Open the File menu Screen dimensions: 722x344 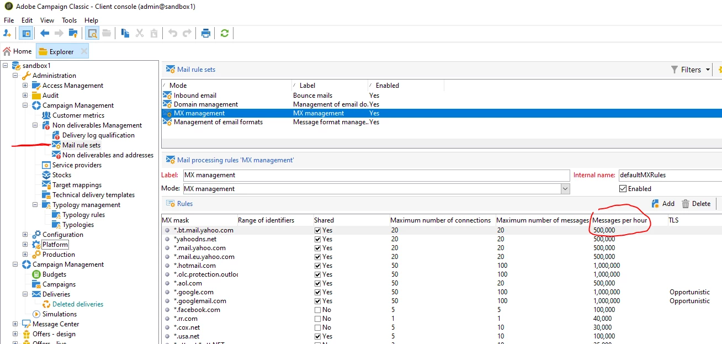point(9,20)
